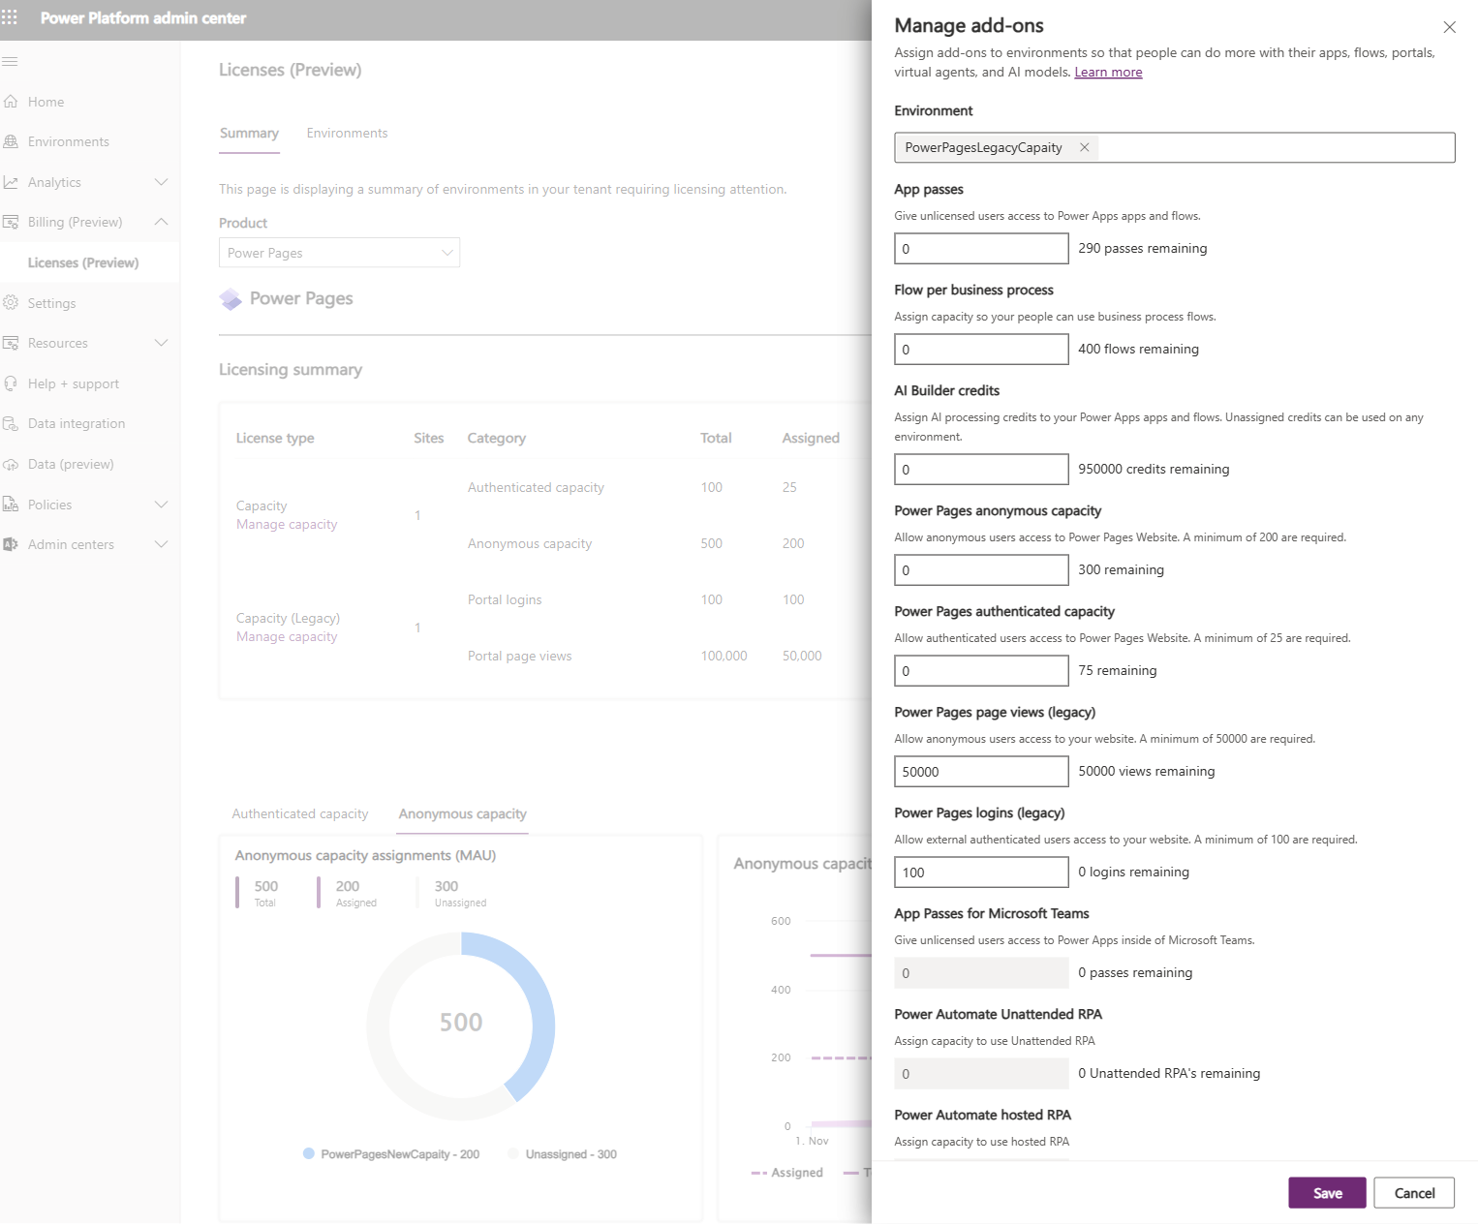Screen dimensions: 1478x1225
Task: Collapse the Billing (Preview) section
Action: coord(161,221)
